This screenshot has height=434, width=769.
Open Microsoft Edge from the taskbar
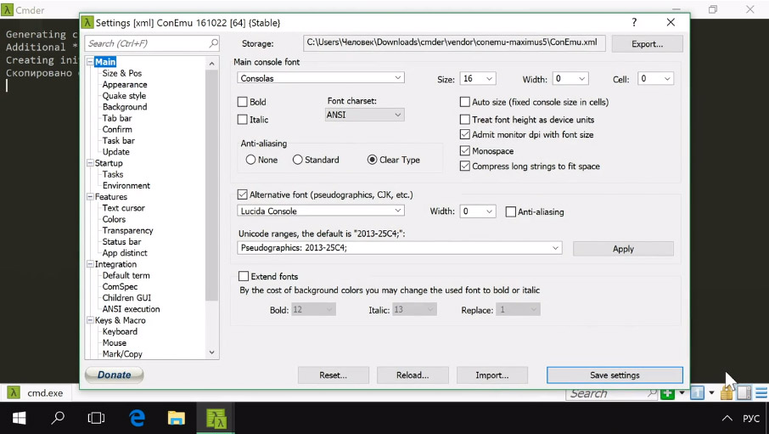click(137, 418)
